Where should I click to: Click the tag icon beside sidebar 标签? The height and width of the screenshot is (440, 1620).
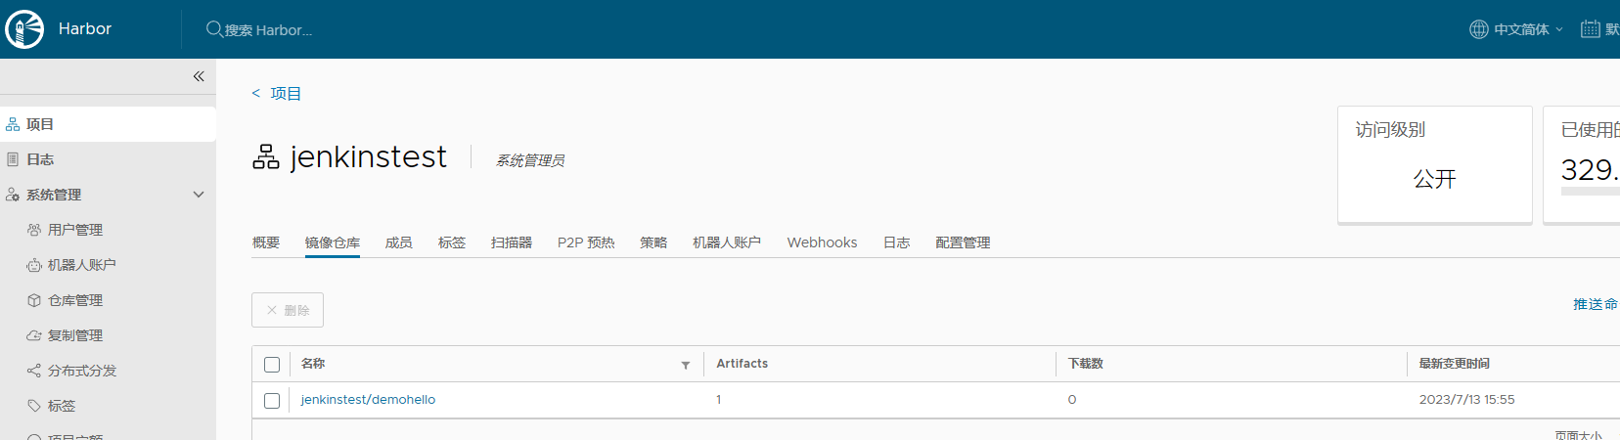[34, 406]
